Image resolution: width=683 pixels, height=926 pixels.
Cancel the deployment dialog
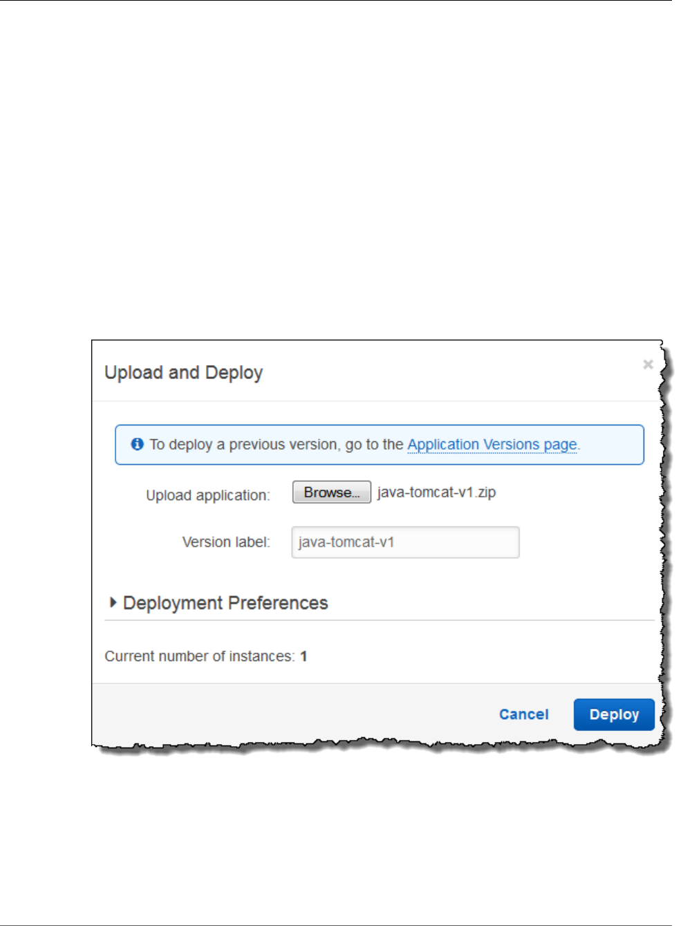pos(524,714)
